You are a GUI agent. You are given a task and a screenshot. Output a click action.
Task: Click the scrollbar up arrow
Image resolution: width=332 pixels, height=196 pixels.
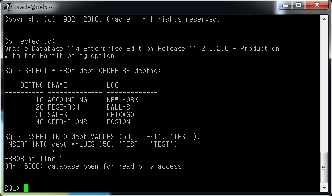[x=324, y=19]
